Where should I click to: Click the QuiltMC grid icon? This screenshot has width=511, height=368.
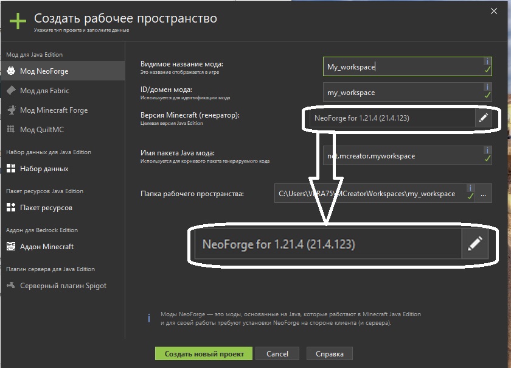[11, 129]
